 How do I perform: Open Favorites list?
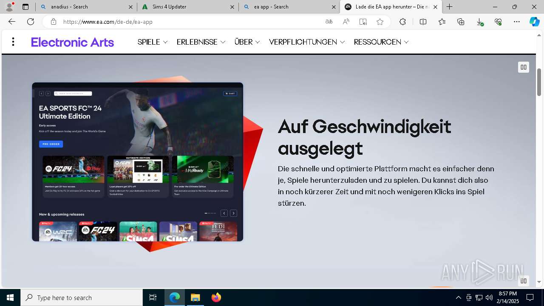click(x=442, y=22)
